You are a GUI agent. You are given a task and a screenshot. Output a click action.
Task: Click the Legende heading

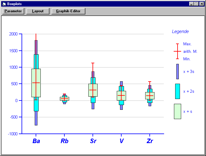click(180, 31)
